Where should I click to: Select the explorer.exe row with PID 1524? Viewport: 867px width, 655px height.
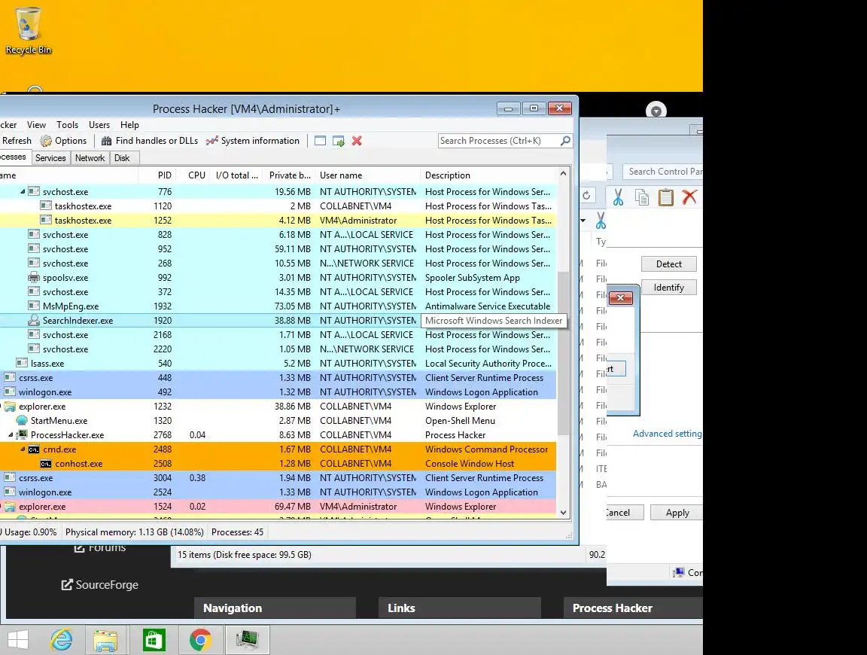pyautogui.click(x=278, y=506)
